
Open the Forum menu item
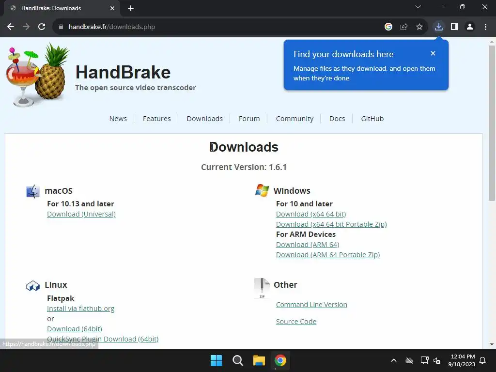click(249, 119)
